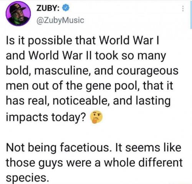The height and width of the screenshot is (184, 192).
Task: Click the line 'Is it possible that World War I'
Action: coord(83,41)
